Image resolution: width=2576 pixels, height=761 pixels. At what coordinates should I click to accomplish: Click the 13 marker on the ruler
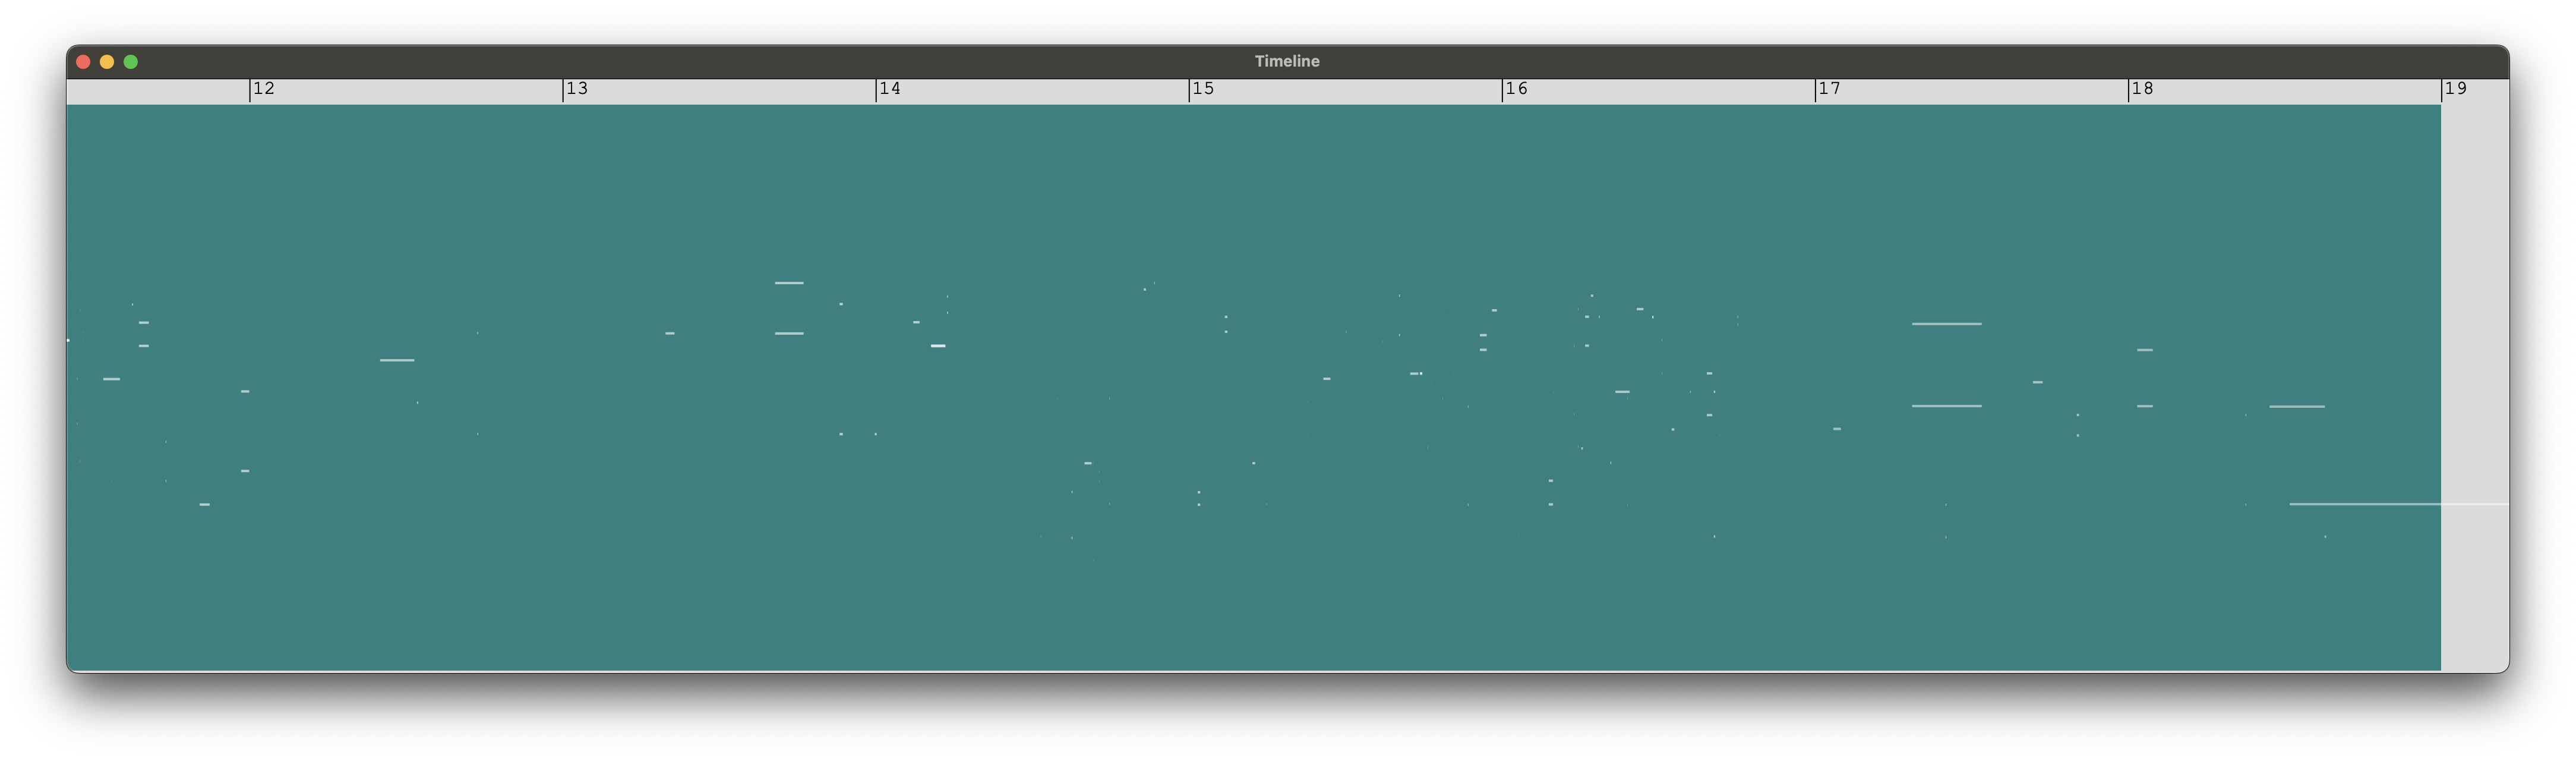[576, 89]
